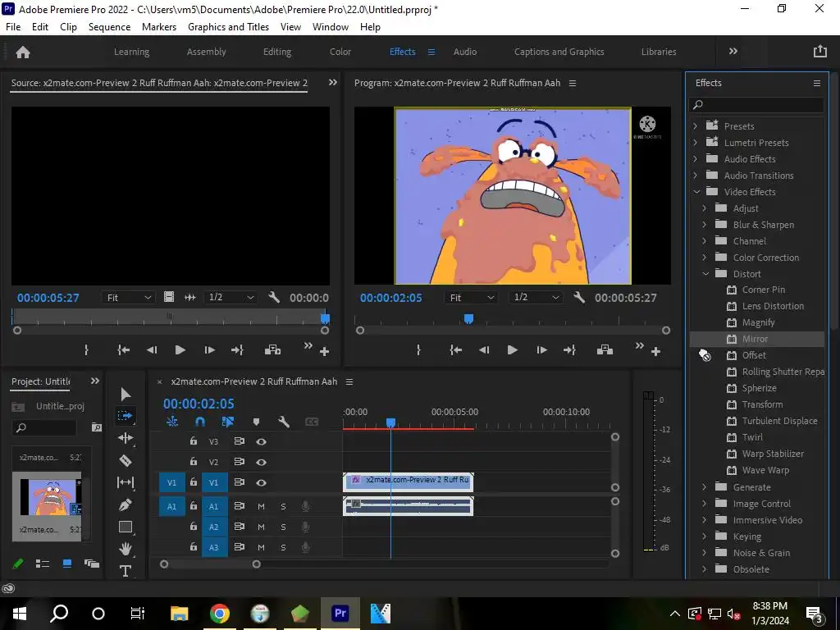
Task: Select the Razor tool
Action: click(x=126, y=461)
